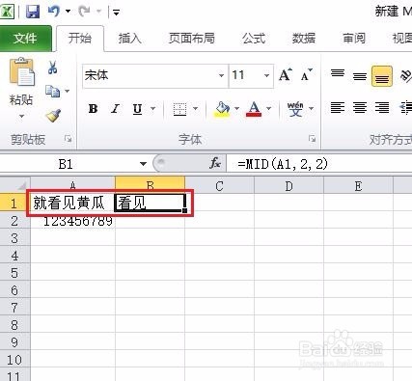Viewport: 412px width, 381px height.
Task: Open the 数据 ribbon tab
Action: (x=304, y=39)
